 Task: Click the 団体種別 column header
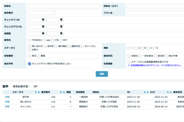(x=80, y=92)
